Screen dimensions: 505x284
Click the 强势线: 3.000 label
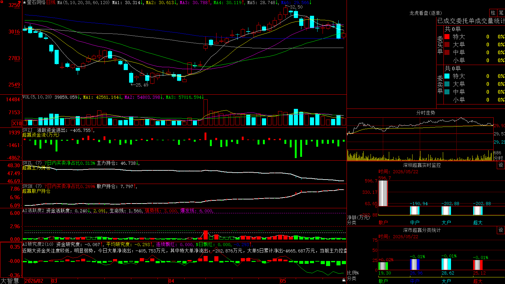tap(161, 210)
